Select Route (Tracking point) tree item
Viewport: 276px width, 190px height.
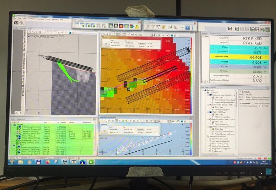(x=220, y=144)
